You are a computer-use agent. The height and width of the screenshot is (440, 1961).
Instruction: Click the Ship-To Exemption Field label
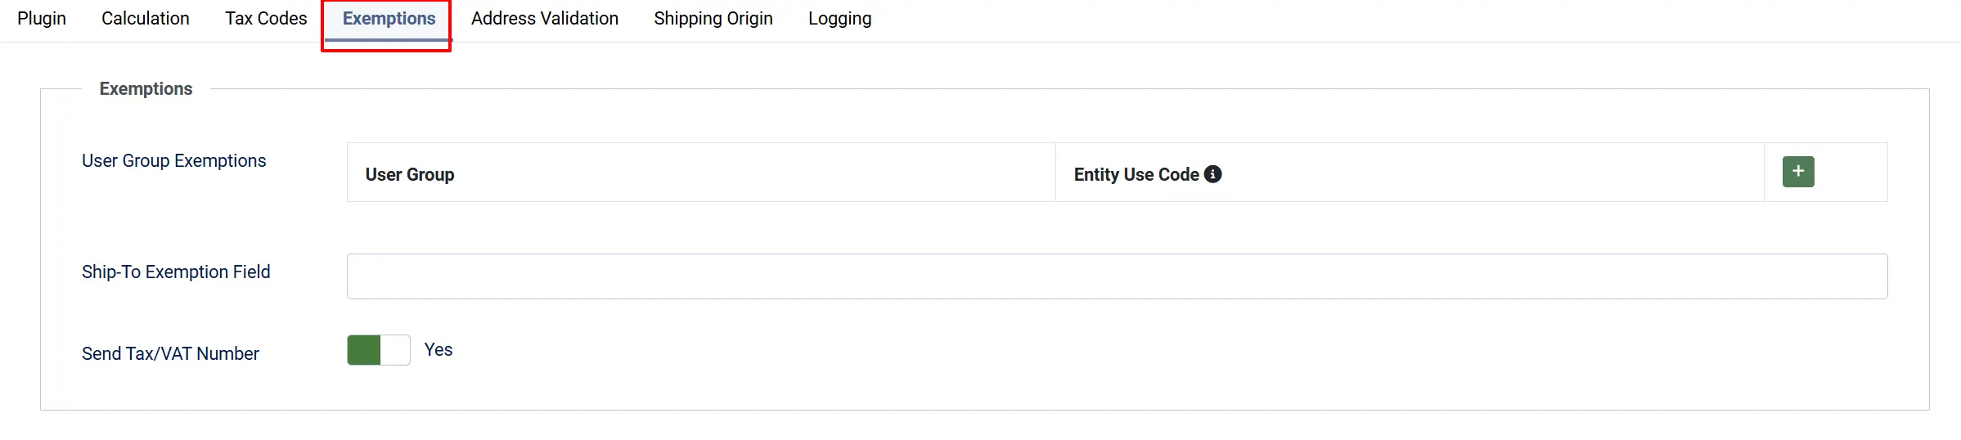(176, 272)
